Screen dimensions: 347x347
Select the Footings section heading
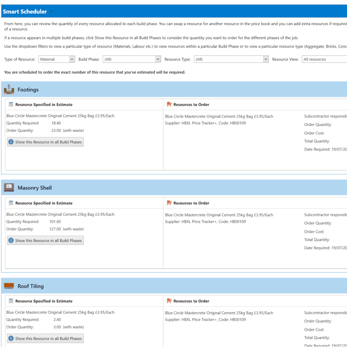(x=28, y=89)
